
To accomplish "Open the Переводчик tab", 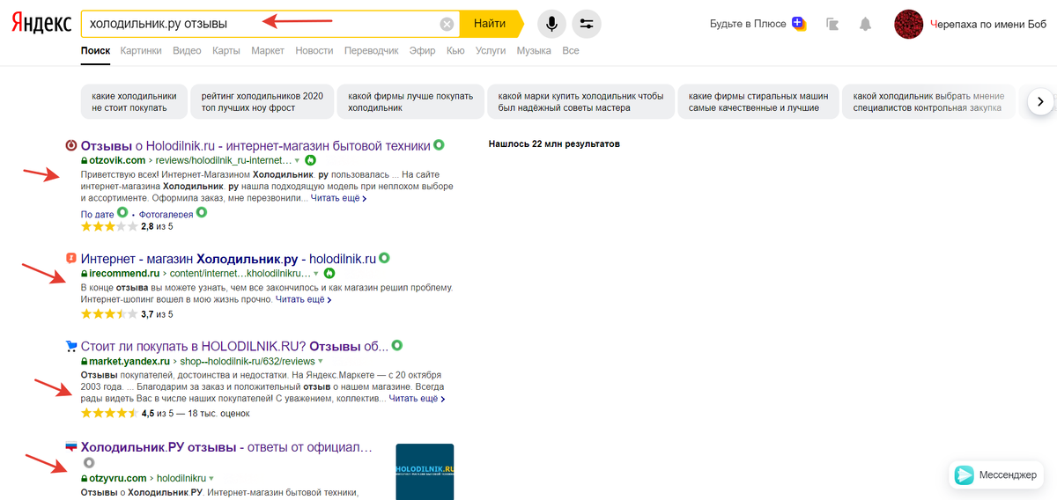I will click(372, 51).
